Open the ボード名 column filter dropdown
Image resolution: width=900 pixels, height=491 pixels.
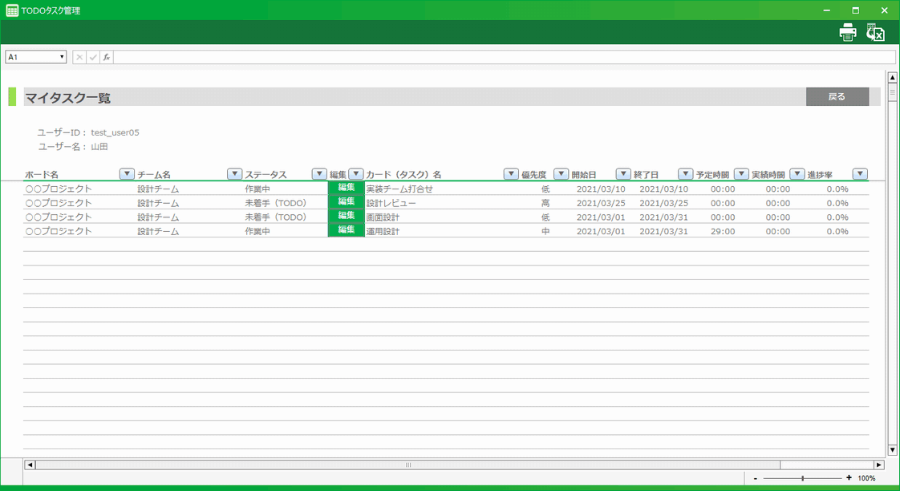click(126, 174)
